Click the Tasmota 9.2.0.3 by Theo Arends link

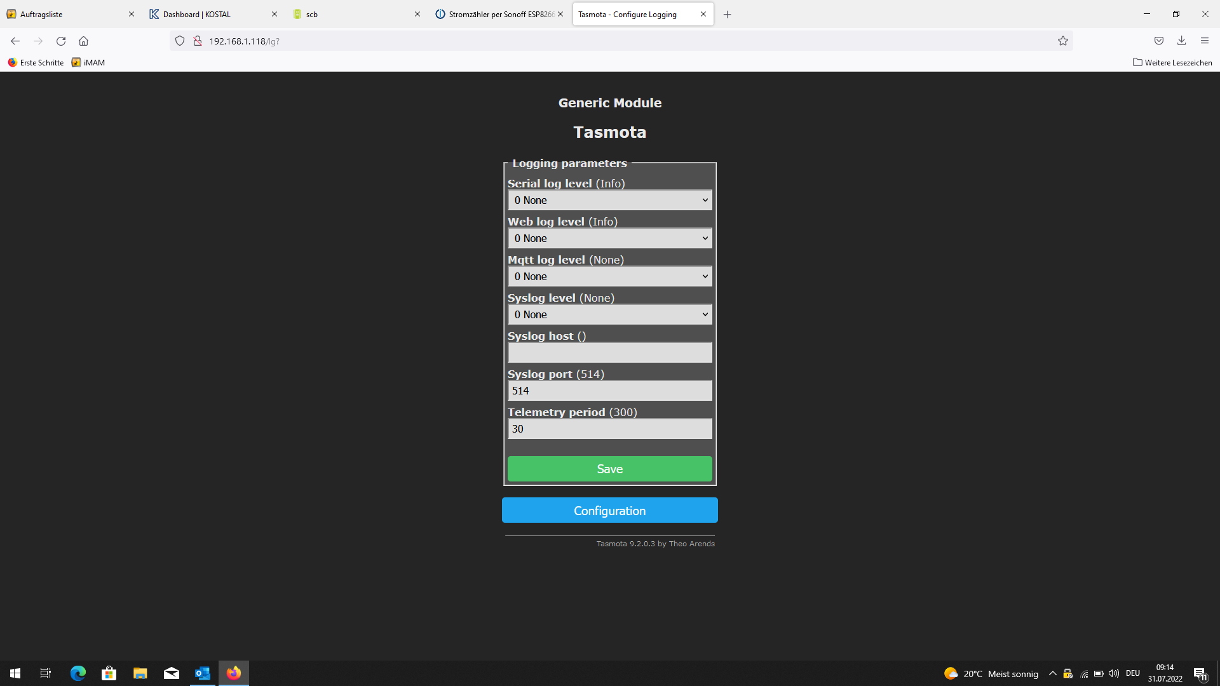[x=655, y=544]
